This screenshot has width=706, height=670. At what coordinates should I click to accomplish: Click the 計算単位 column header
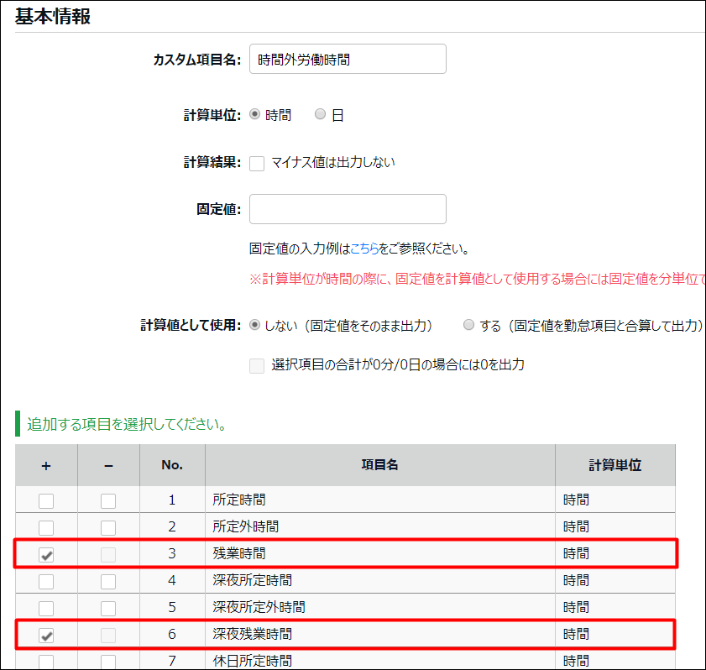tap(615, 464)
